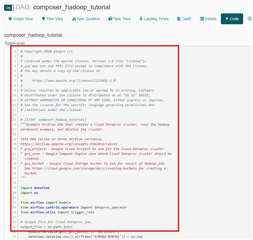
Task: Open the Gantt tab
Action: (x=184, y=19)
